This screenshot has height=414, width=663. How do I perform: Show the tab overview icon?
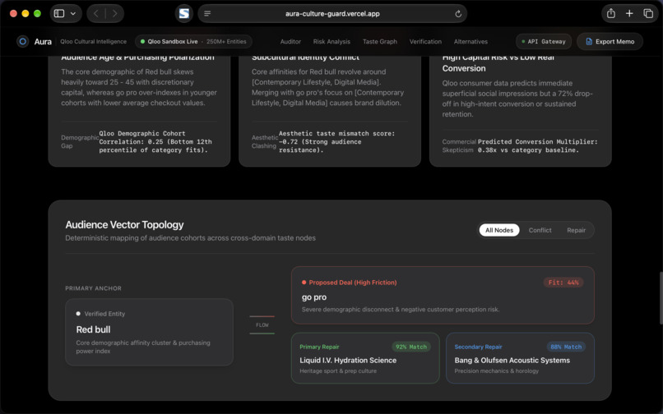[647, 13]
